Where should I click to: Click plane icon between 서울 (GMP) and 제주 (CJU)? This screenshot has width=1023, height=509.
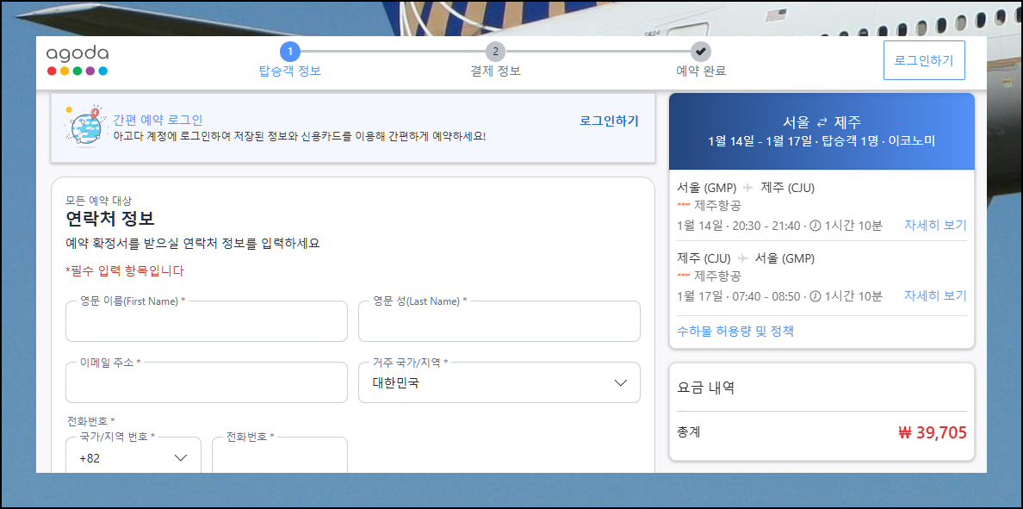(x=748, y=189)
